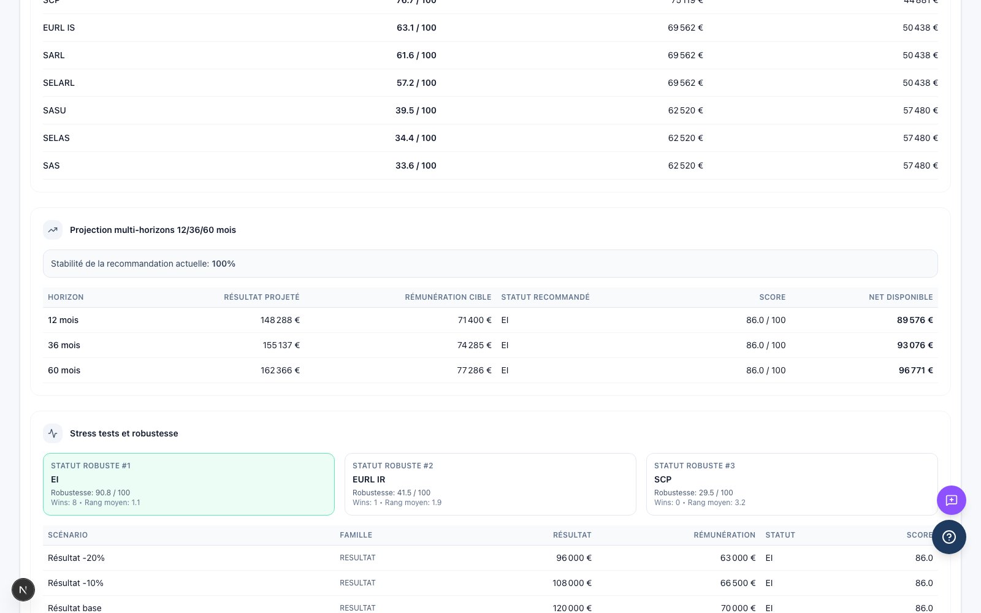The height and width of the screenshot is (613, 981).
Task: Select the Statut robuste #2 EURL IR card
Action: (x=490, y=484)
